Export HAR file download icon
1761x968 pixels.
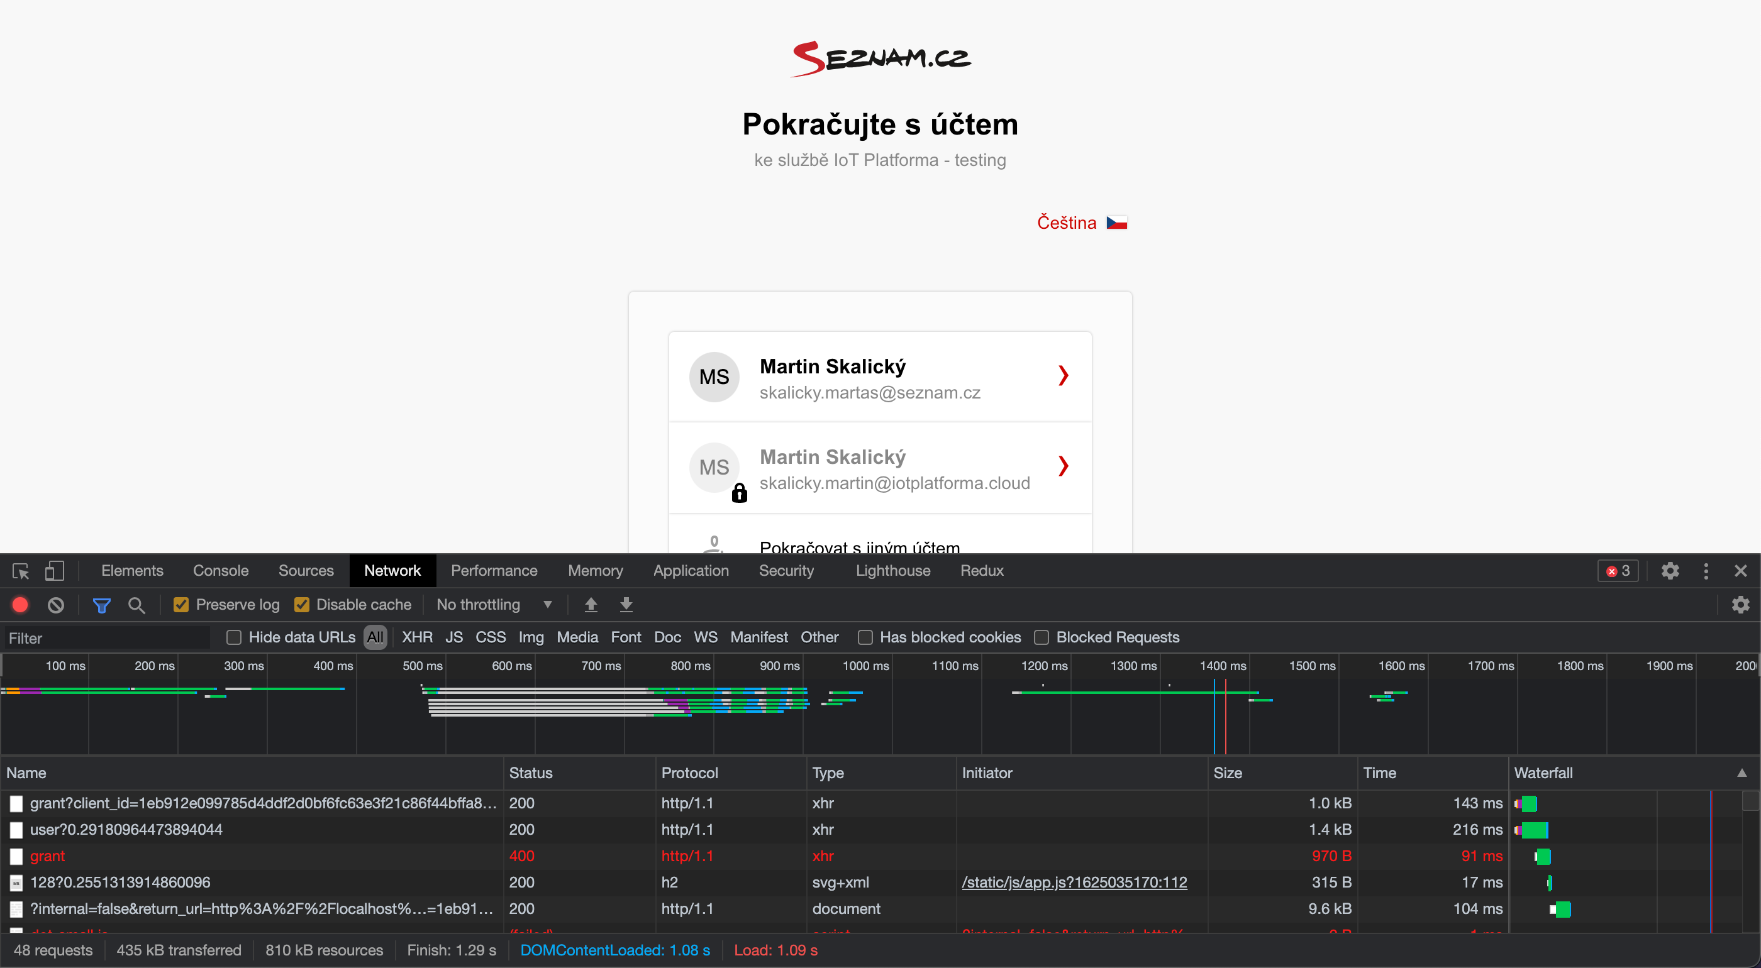(x=626, y=605)
